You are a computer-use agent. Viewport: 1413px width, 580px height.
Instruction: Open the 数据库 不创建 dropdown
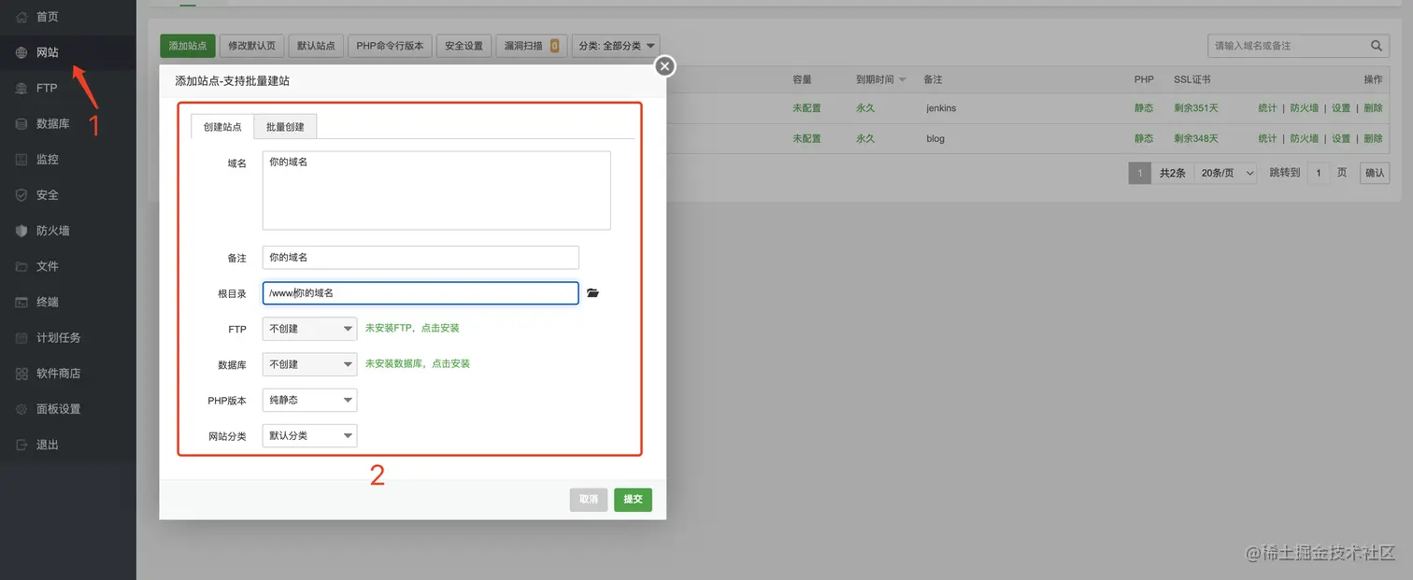coord(309,364)
